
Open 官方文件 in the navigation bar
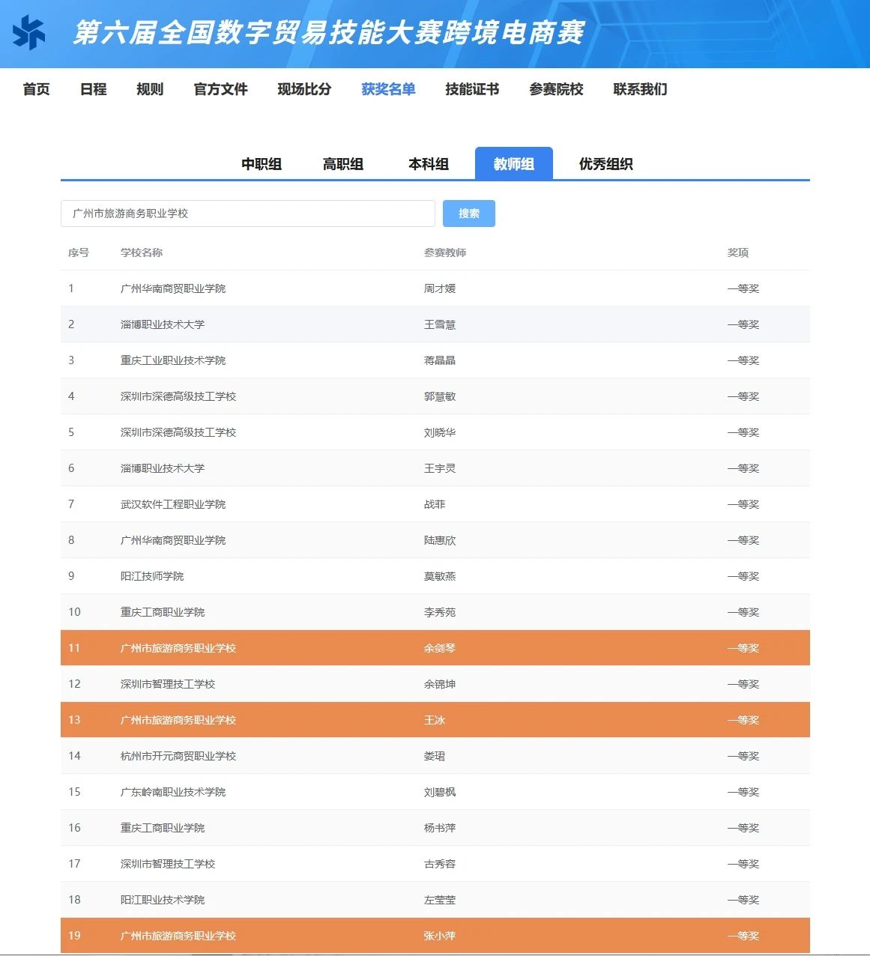[x=220, y=89]
